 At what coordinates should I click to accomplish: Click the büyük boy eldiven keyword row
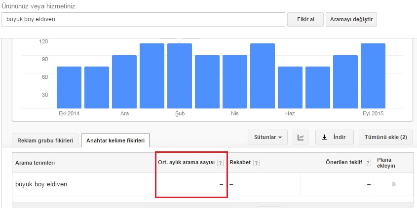click(41, 184)
